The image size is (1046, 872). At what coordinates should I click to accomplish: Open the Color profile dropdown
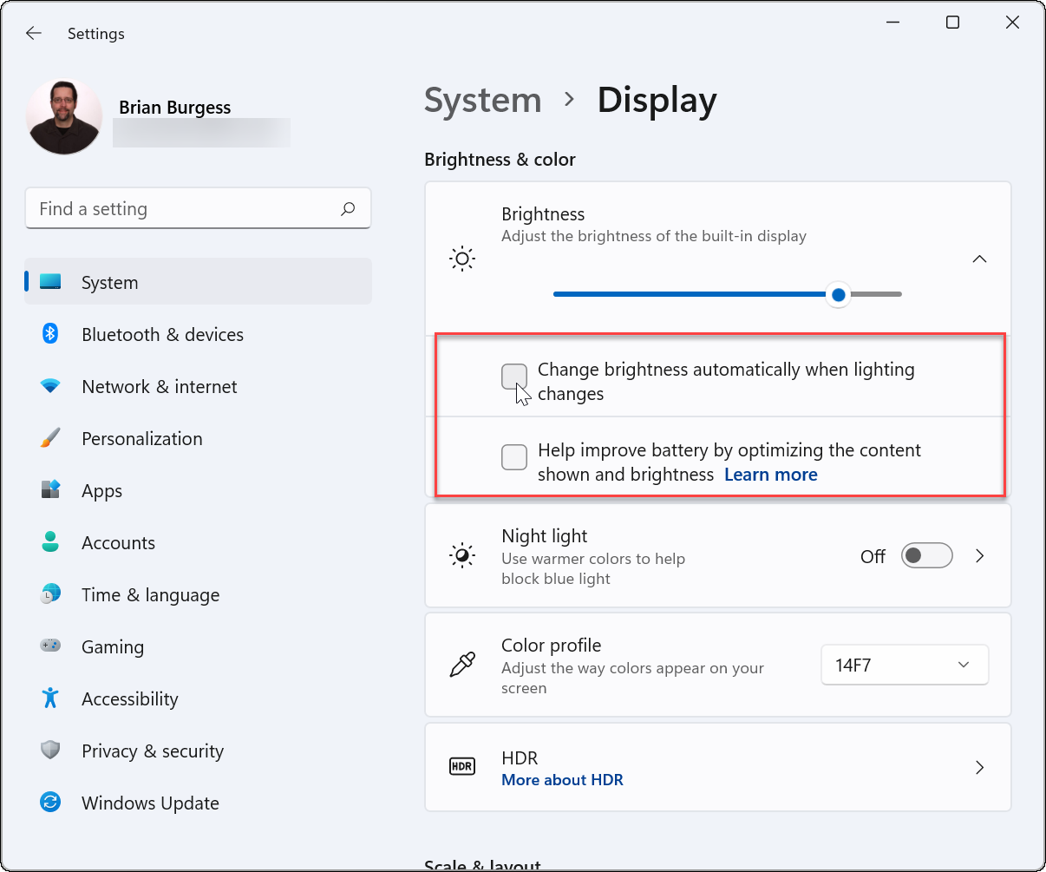pyautogui.click(x=905, y=665)
